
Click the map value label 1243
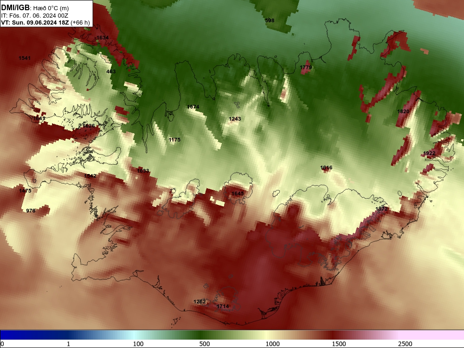235,119
